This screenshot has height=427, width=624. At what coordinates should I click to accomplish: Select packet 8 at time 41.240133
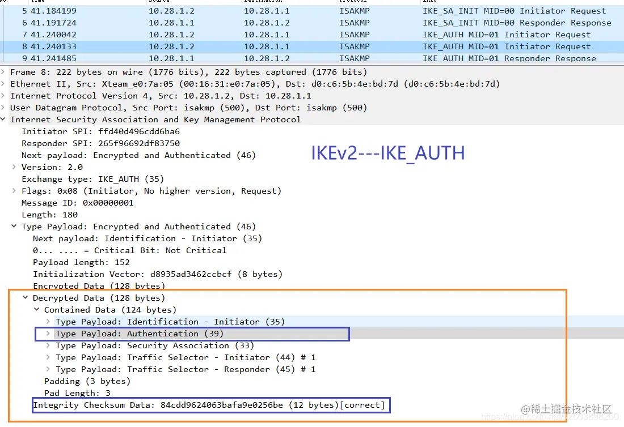coord(312,47)
